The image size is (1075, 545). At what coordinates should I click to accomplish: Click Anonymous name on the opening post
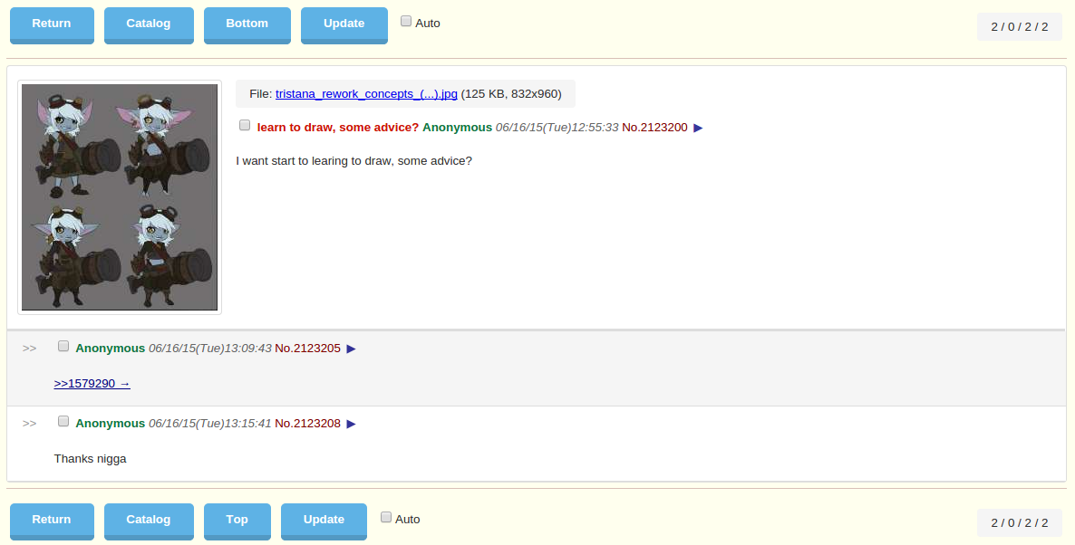pyautogui.click(x=458, y=128)
